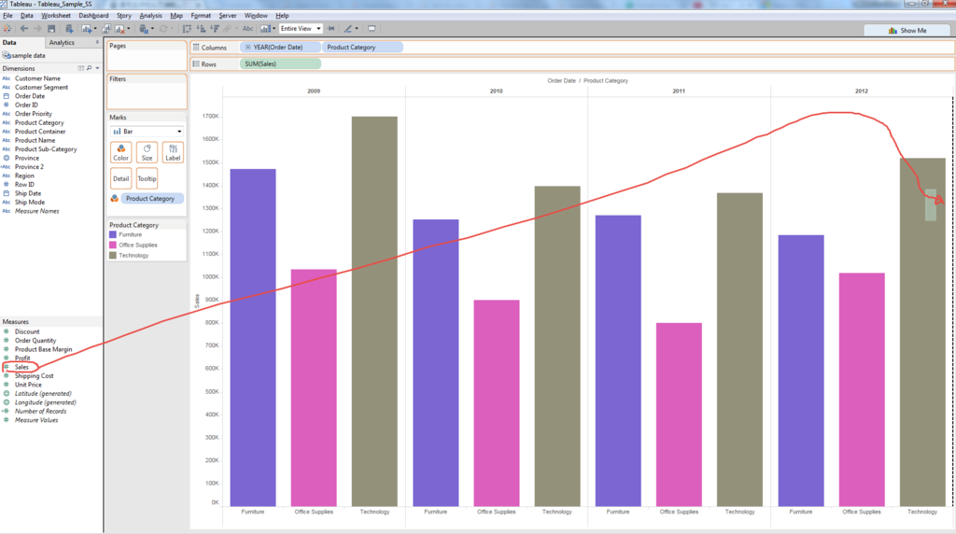Click the Sort Ascending icon
Image resolution: width=956 pixels, height=534 pixels.
point(202,29)
